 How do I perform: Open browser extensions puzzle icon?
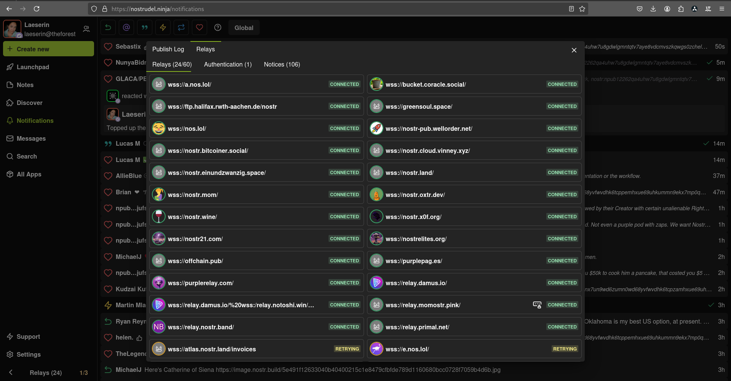(681, 9)
